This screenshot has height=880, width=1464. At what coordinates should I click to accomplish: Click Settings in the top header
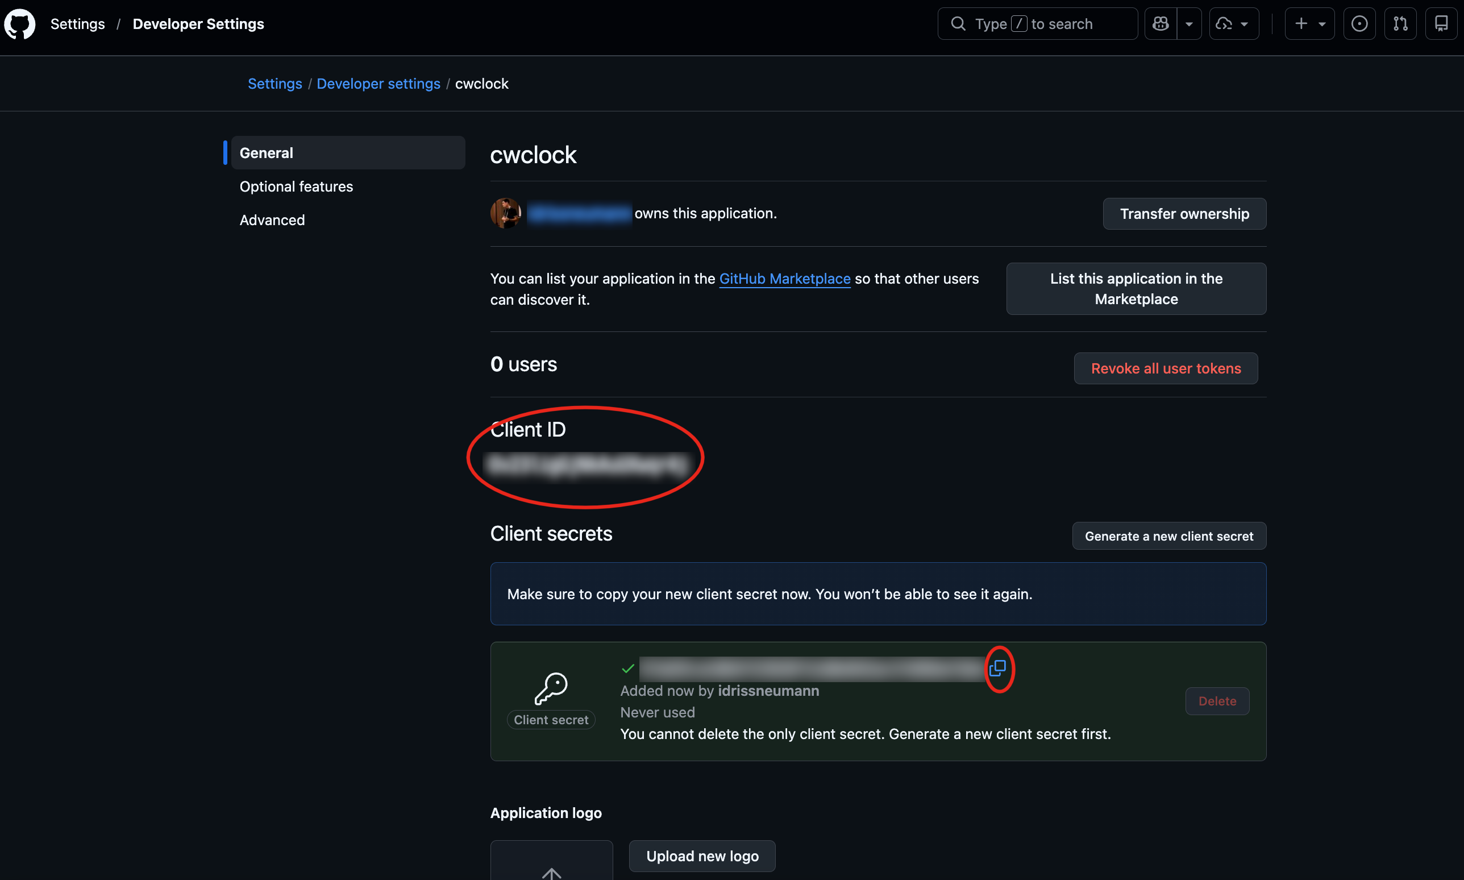click(78, 24)
